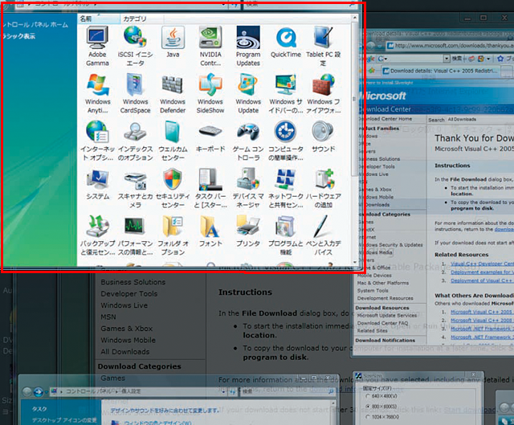This screenshot has width=514, height=425.
Task: Open the フォント folder icon
Action: [210, 231]
